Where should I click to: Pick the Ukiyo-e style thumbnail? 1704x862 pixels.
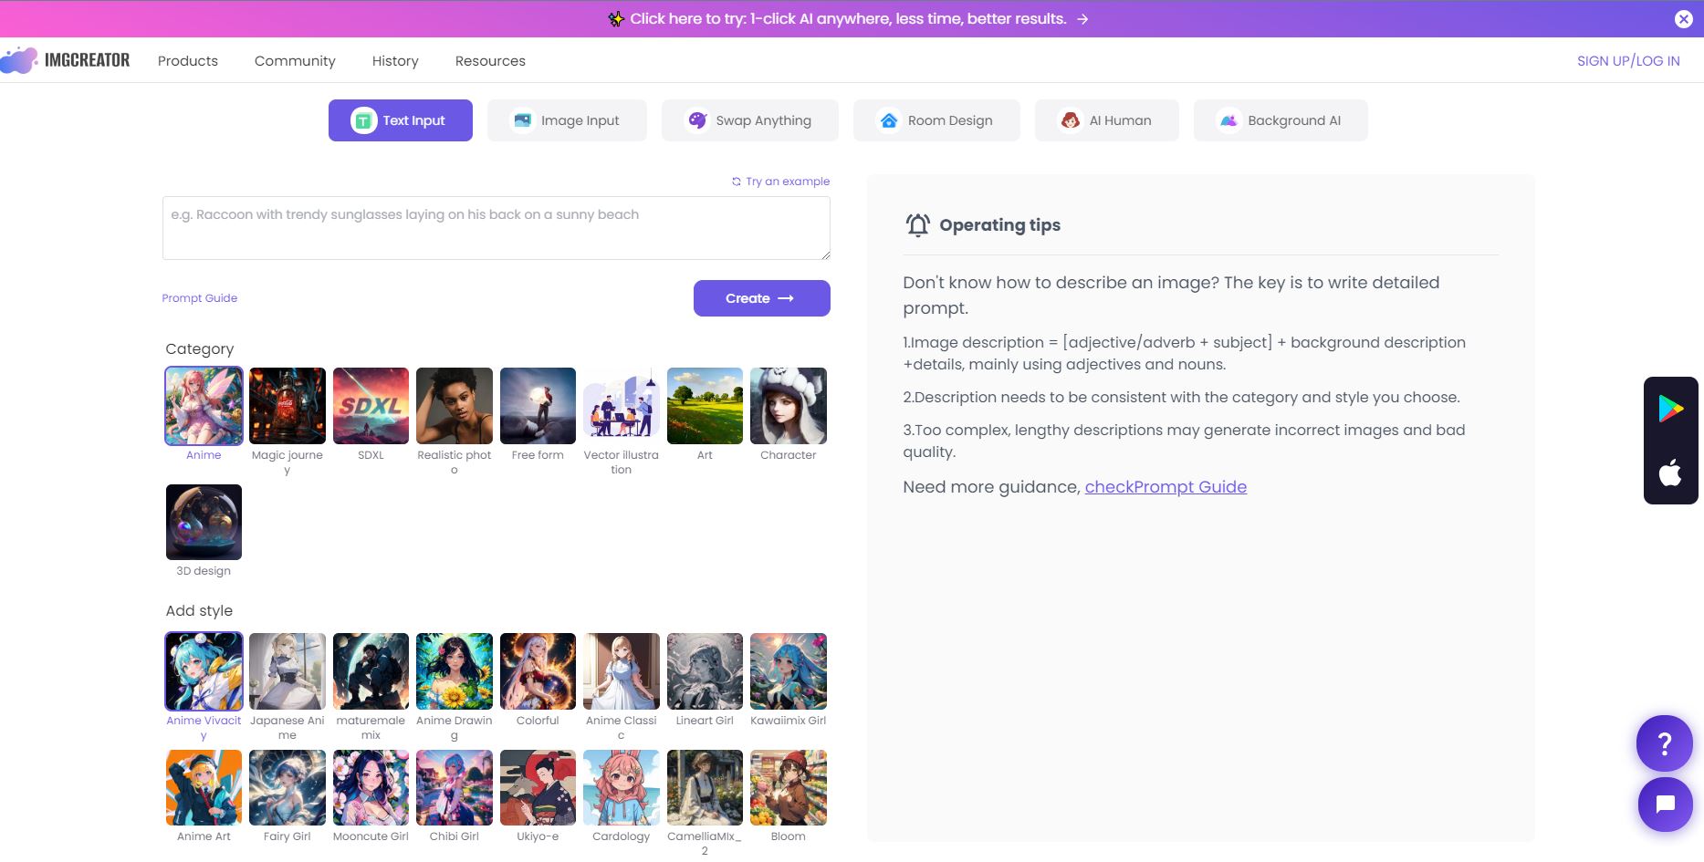coord(538,788)
